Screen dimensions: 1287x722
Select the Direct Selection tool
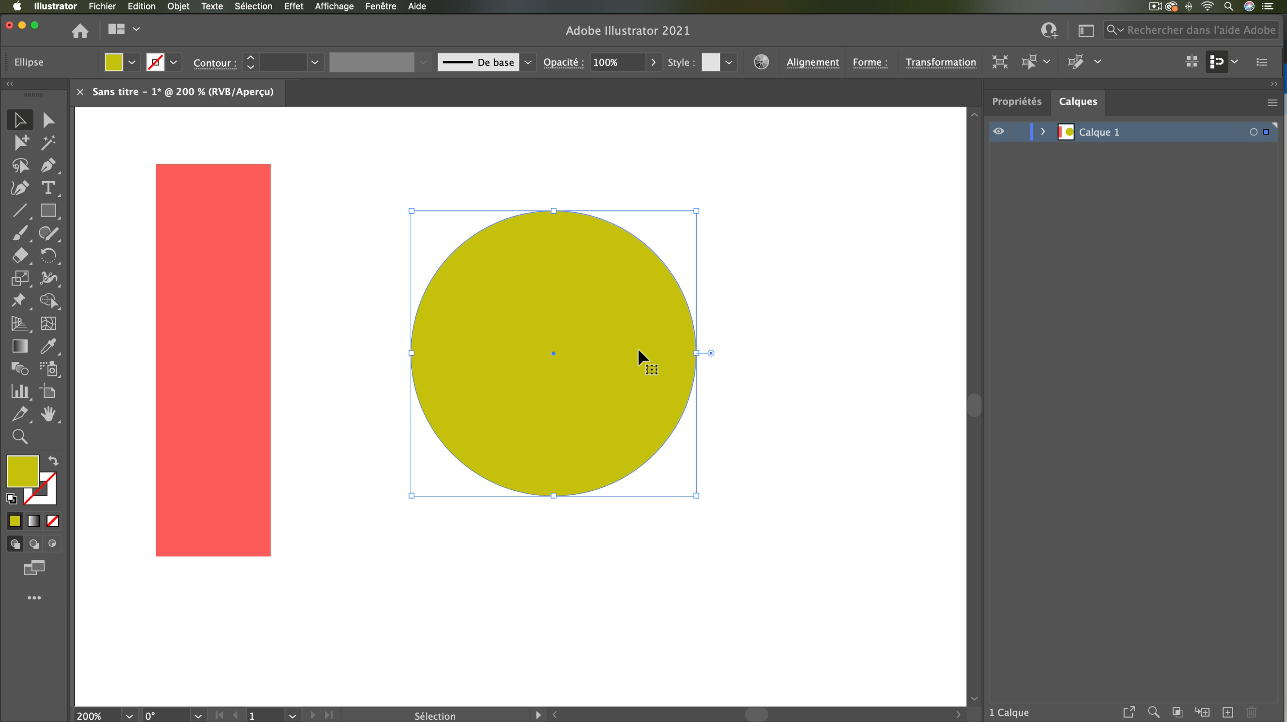coord(48,120)
